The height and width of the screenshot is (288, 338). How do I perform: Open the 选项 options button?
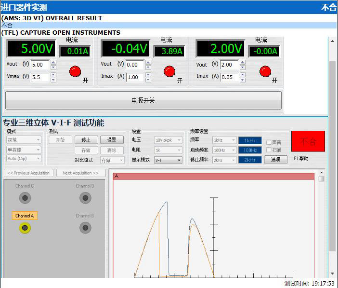tap(276, 160)
